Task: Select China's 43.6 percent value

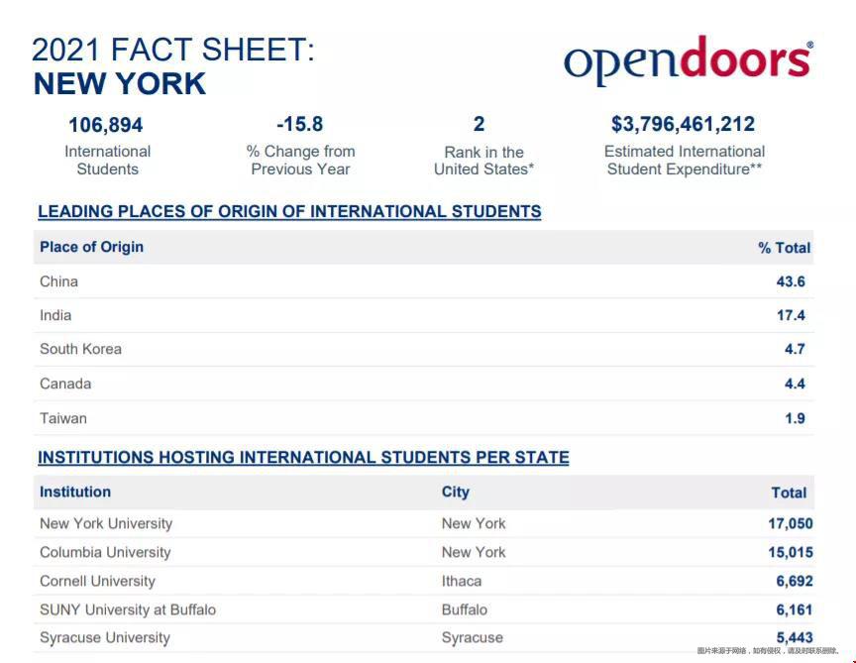Action: [791, 281]
